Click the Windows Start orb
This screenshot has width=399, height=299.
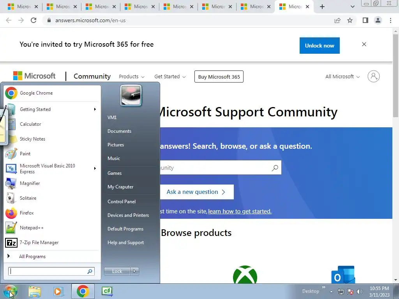(x=10, y=291)
